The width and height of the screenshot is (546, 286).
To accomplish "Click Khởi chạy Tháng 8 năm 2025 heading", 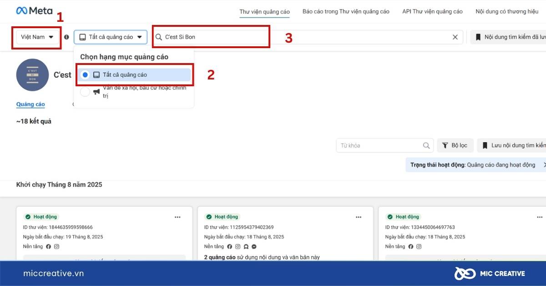I will coord(59,185).
